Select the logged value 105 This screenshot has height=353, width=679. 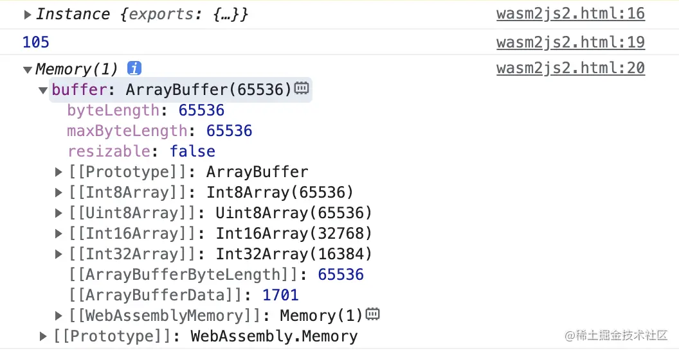tap(36, 42)
